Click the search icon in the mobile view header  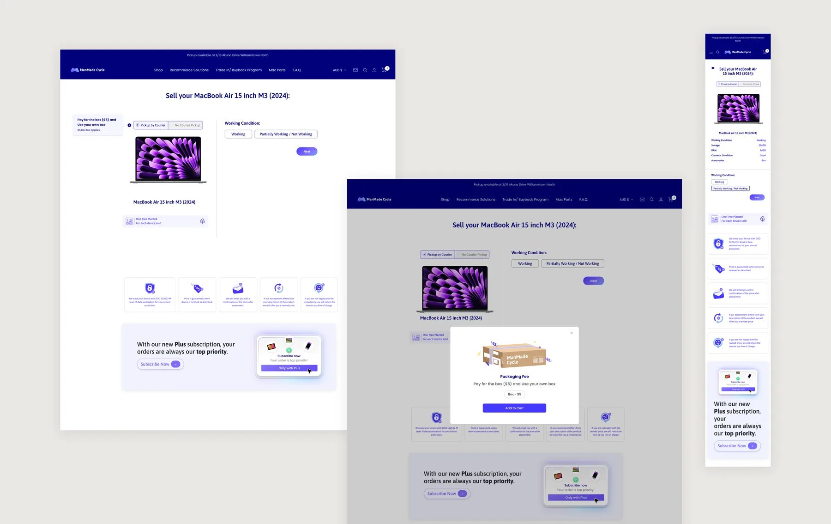pyautogui.click(x=717, y=52)
